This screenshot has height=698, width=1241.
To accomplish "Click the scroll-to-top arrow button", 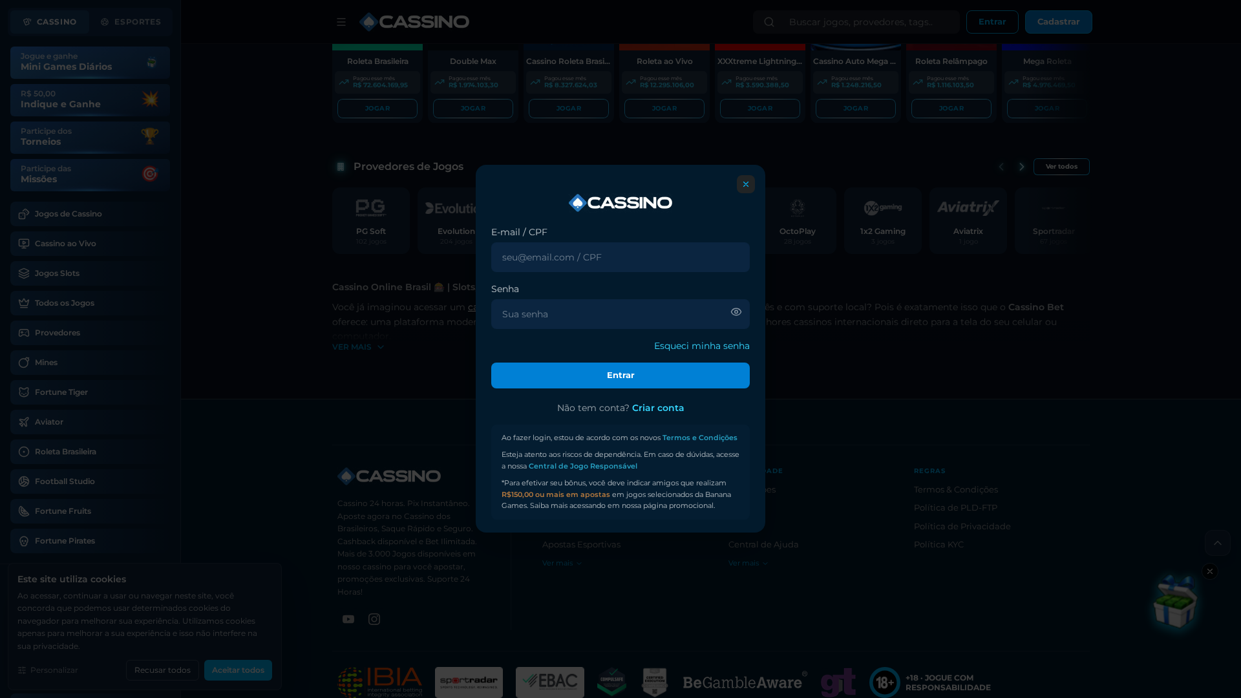I will pyautogui.click(x=1217, y=543).
